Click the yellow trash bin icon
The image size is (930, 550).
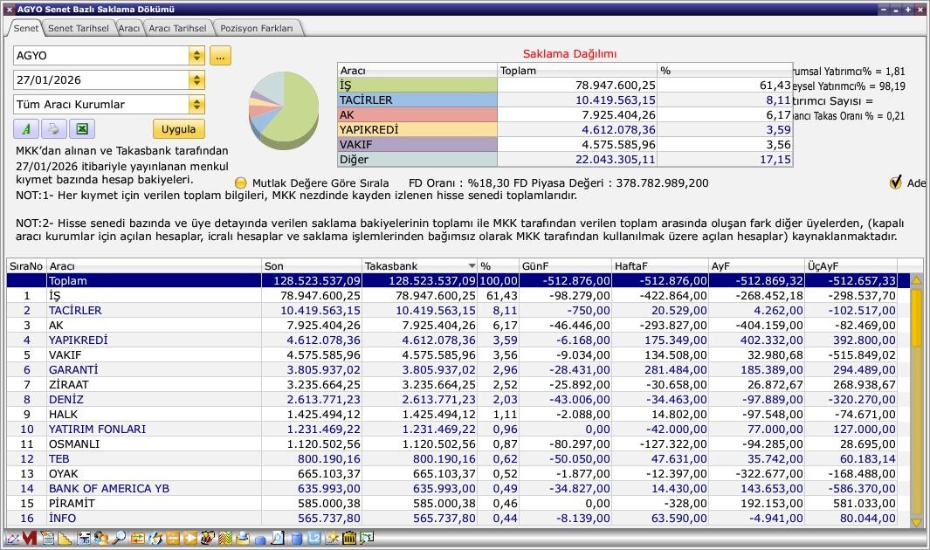[349, 539]
